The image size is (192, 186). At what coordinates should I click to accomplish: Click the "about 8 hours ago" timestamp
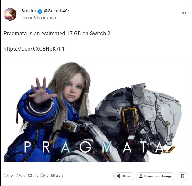39,18
